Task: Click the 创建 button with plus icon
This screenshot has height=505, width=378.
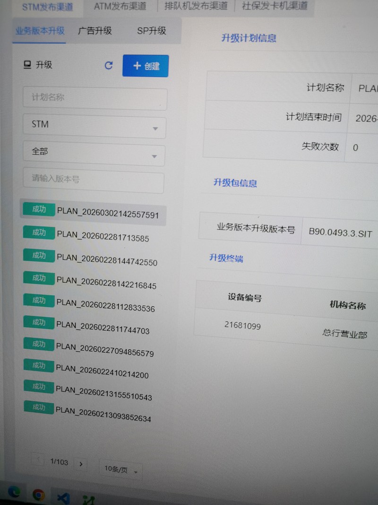Action: click(146, 66)
